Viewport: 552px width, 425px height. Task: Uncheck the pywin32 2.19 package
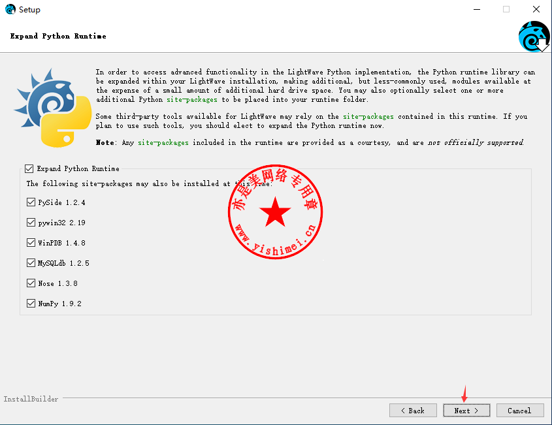tap(31, 223)
